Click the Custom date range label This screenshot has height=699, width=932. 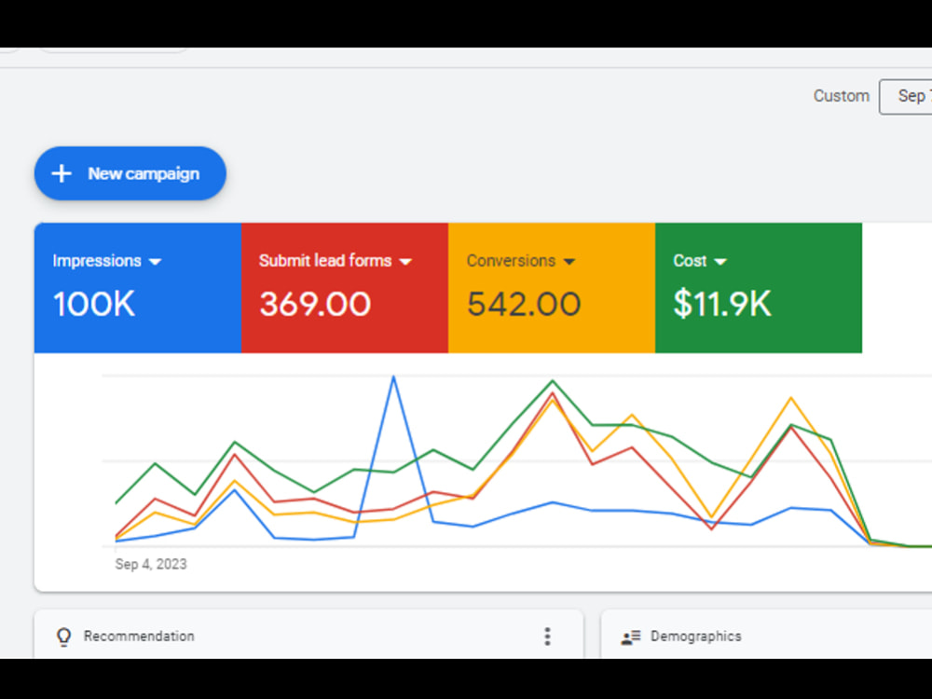click(841, 96)
